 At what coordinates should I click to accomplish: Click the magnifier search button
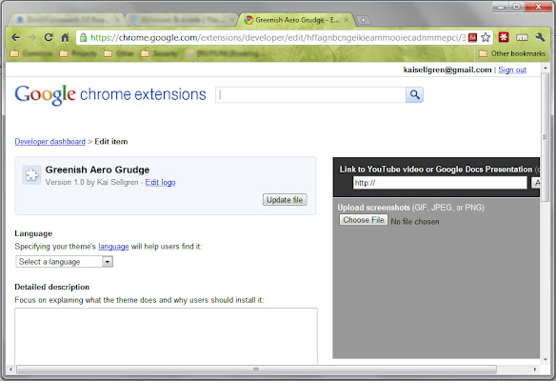[x=414, y=94]
